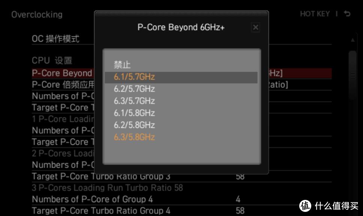The width and height of the screenshot is (363, 216).
Task: Click the settings list scrollbar thumb
Action: point(352,75)
